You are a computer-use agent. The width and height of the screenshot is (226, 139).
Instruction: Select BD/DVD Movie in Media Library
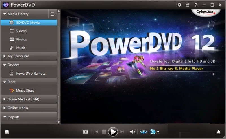(x=29, y=23)
